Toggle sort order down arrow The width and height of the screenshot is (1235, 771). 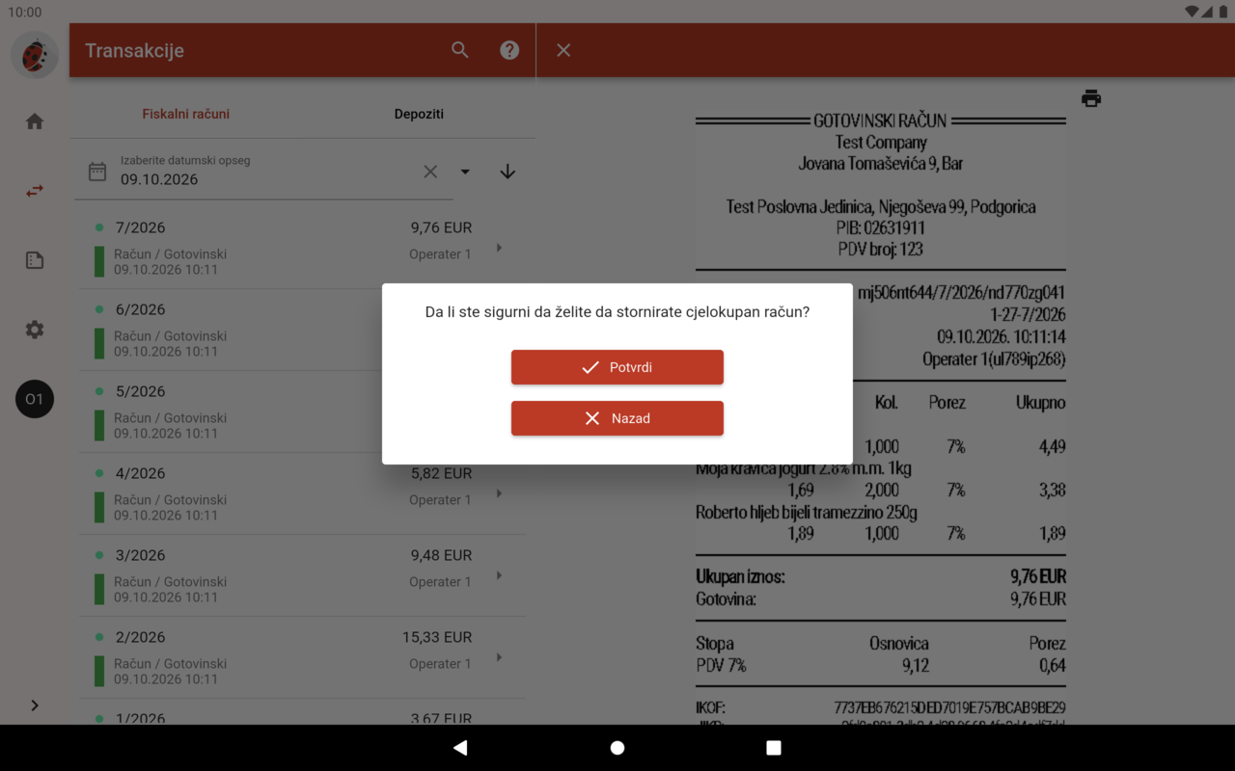[508, 172]
